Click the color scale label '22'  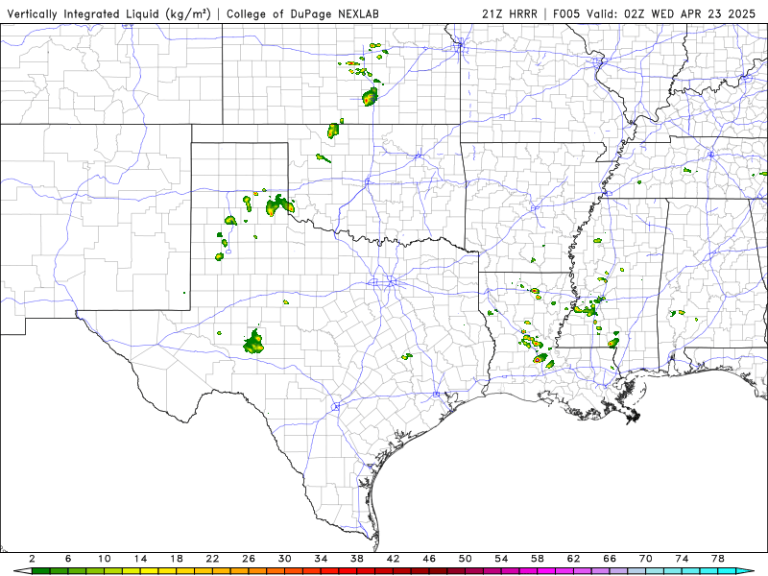coord(212,559)
